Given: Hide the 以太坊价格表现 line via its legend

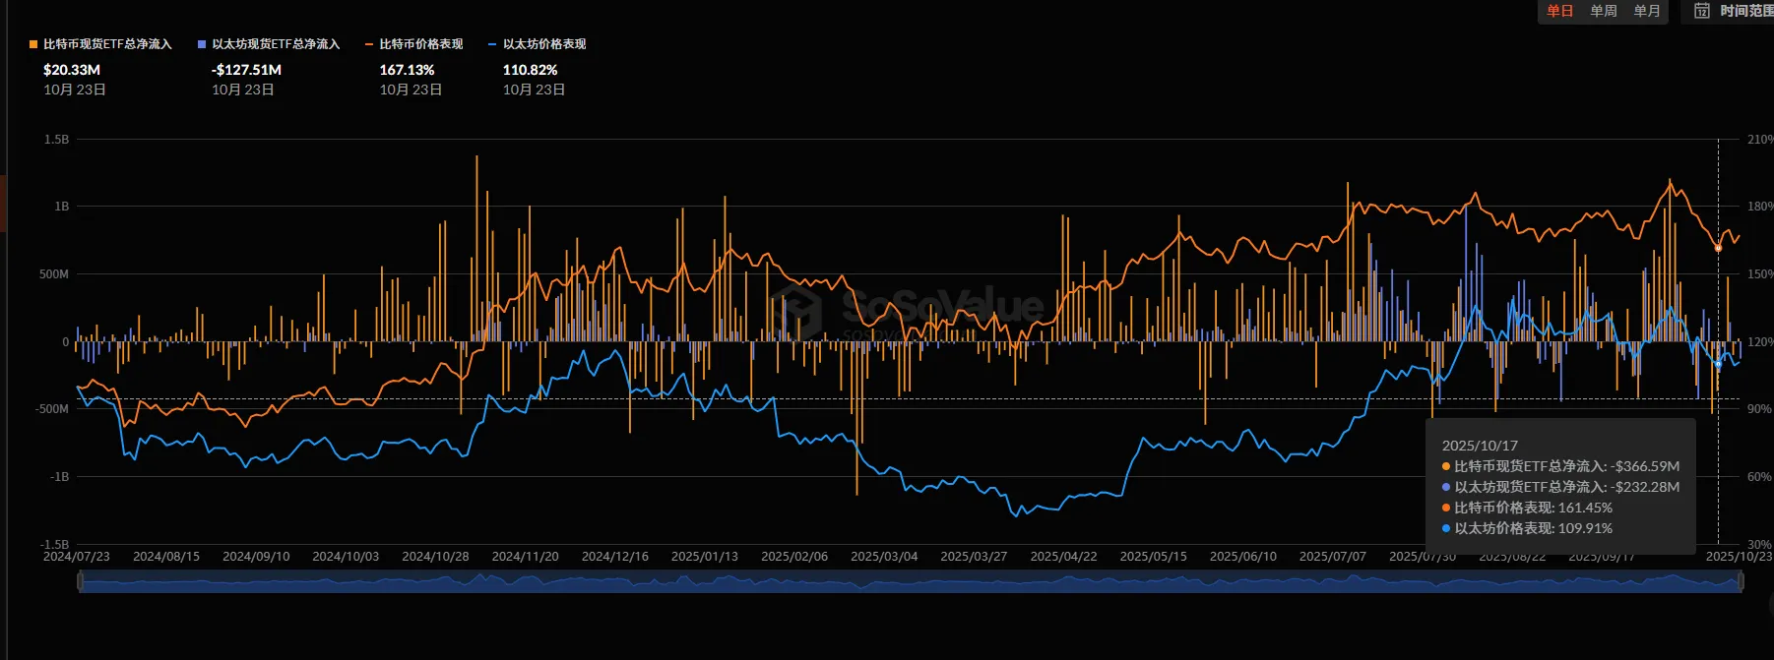Looking at the screenshot, I should [537, 44].
